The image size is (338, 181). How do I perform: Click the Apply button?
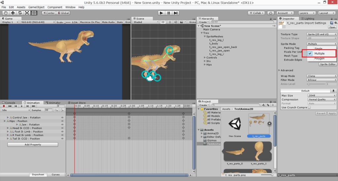click(x=332, y=113)
